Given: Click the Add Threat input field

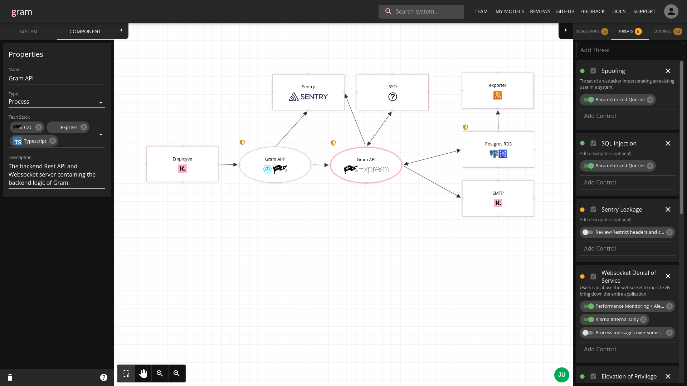Looking at the screenshot, I should pos(630,50).
